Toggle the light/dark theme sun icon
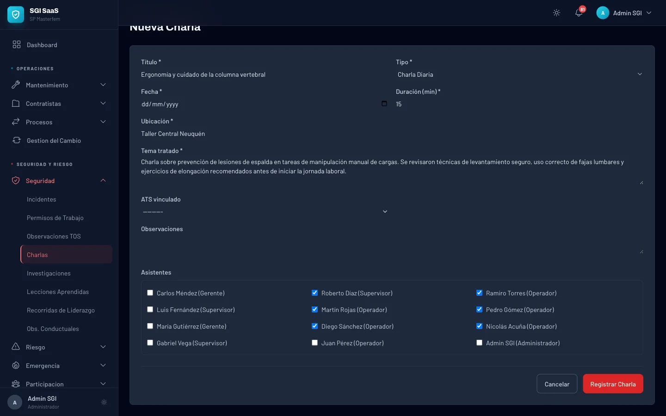666x416 pixels. 556,13
